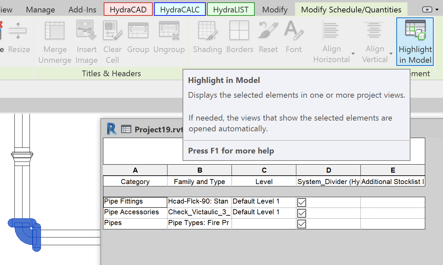The width and height of the screenshot is (443, 265).
Task: Toggle the ribbon minimize panel button
Action: [427, 10]
